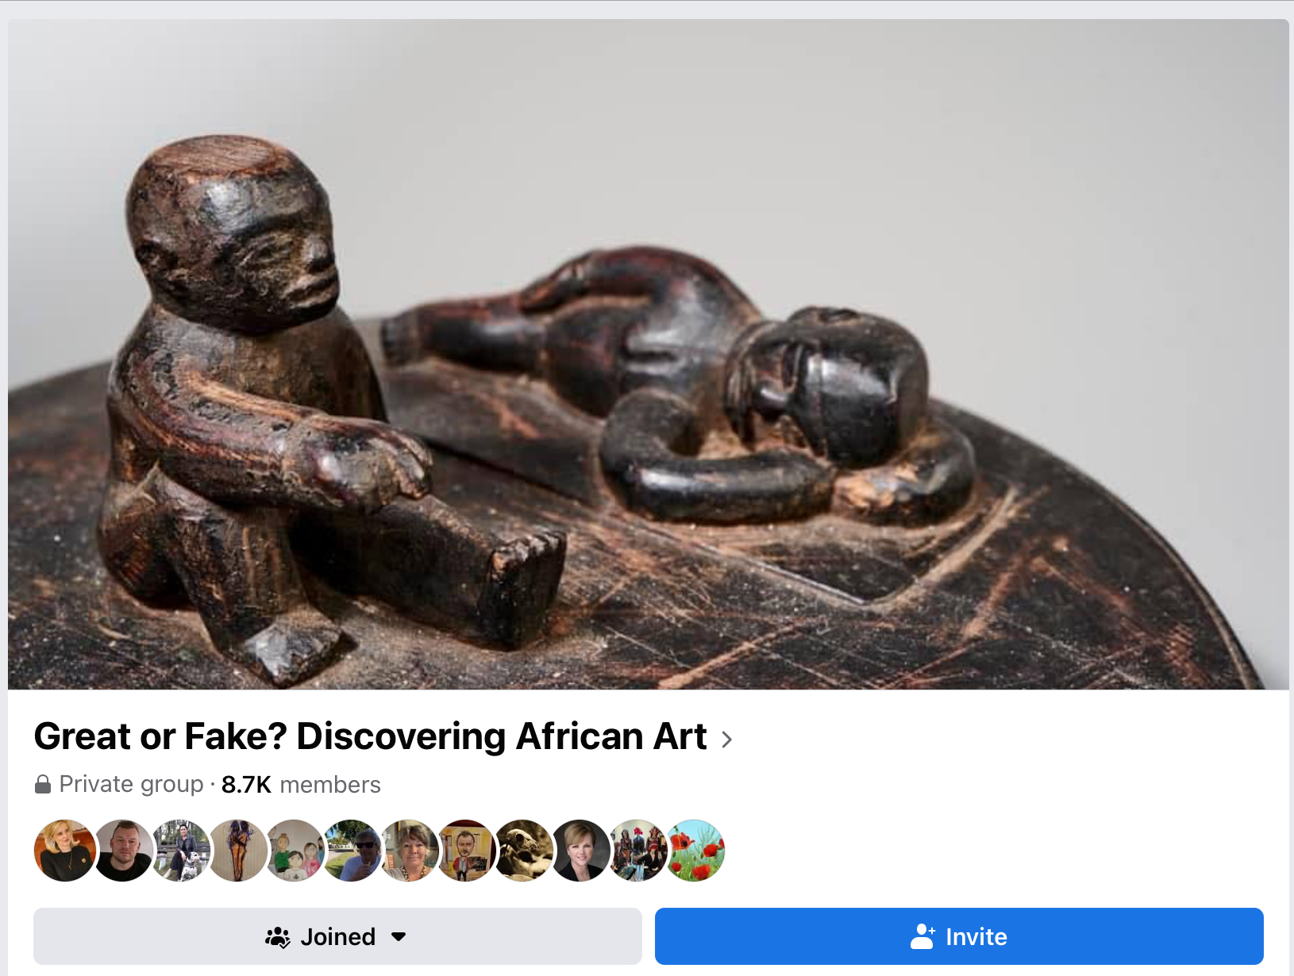Open the short-haired woman in black jacket avatar

tap(580, 851)
